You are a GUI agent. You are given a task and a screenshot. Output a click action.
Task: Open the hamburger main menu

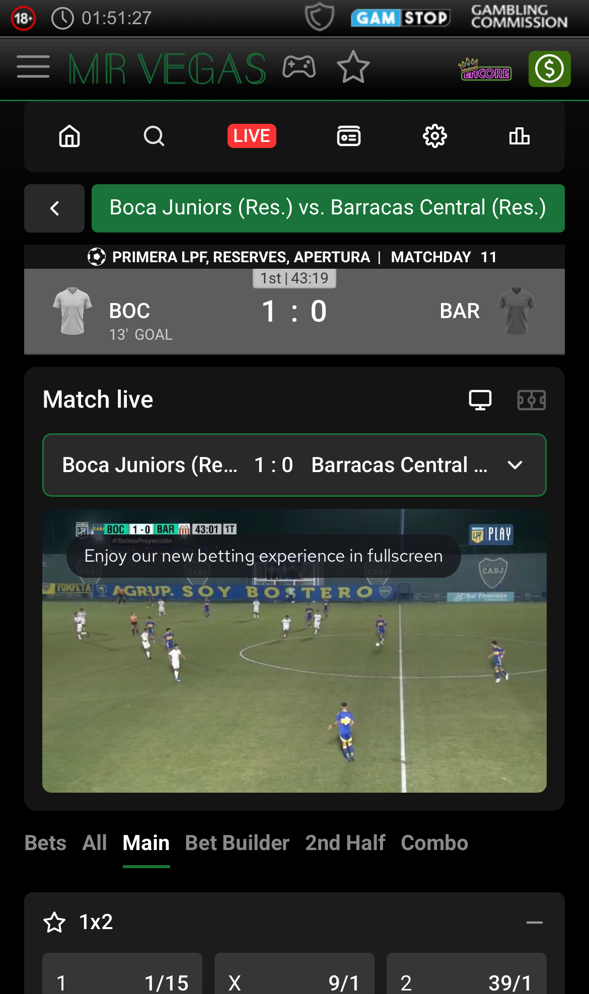pos(33,67)
